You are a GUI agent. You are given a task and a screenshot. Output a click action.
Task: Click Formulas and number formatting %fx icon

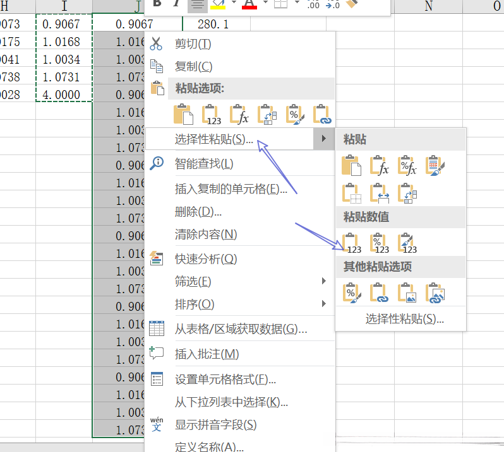click(x=407, y=166)
